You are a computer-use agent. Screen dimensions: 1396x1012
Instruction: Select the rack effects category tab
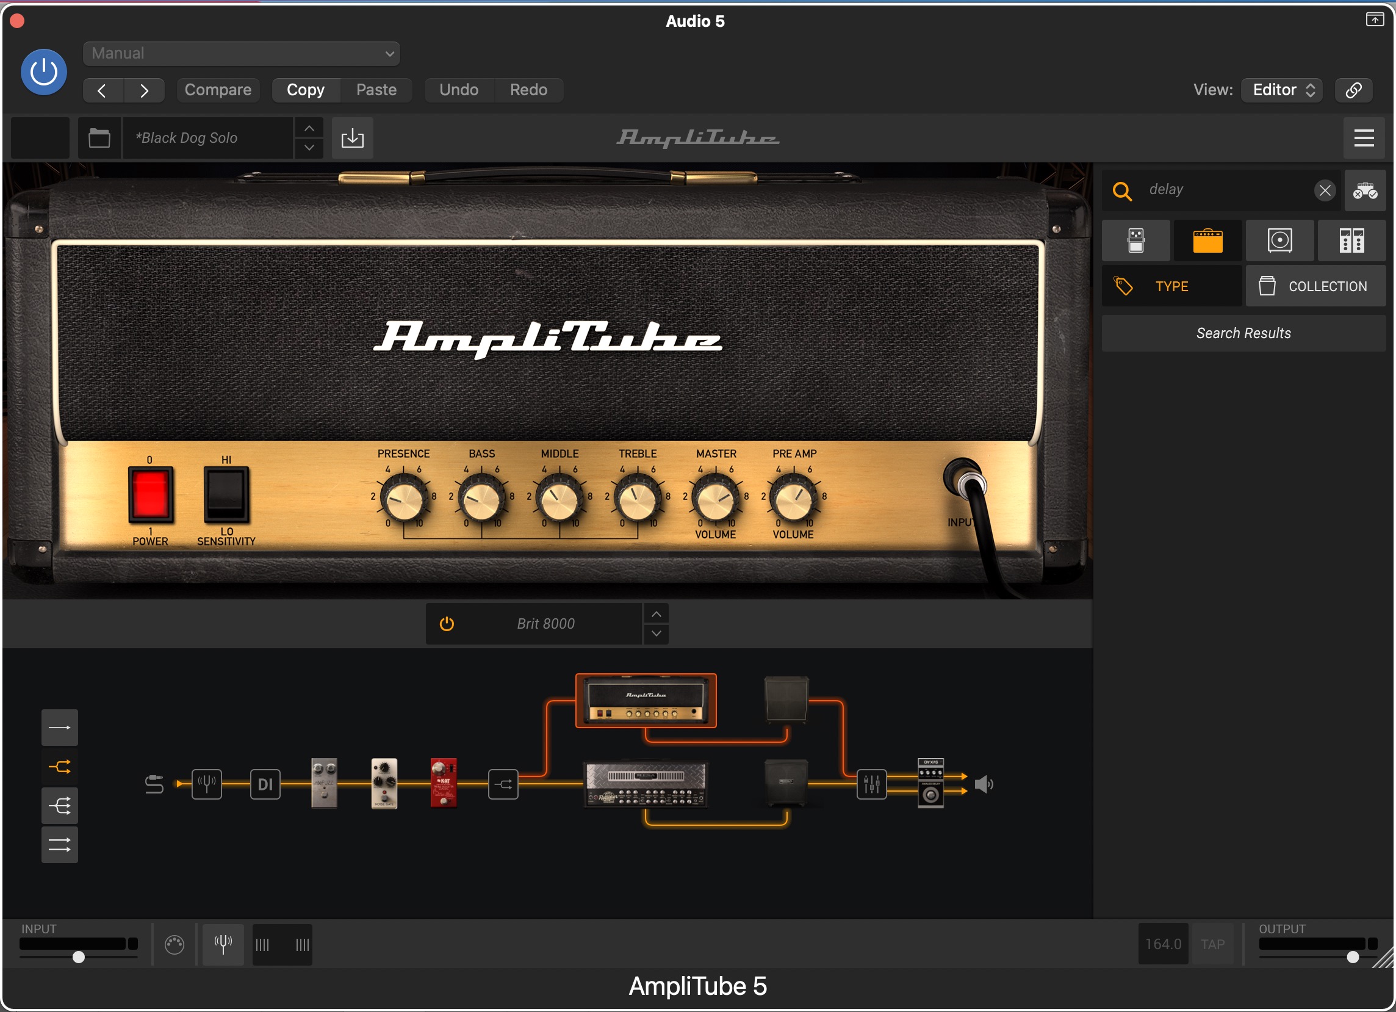[x=1351, y=240]
